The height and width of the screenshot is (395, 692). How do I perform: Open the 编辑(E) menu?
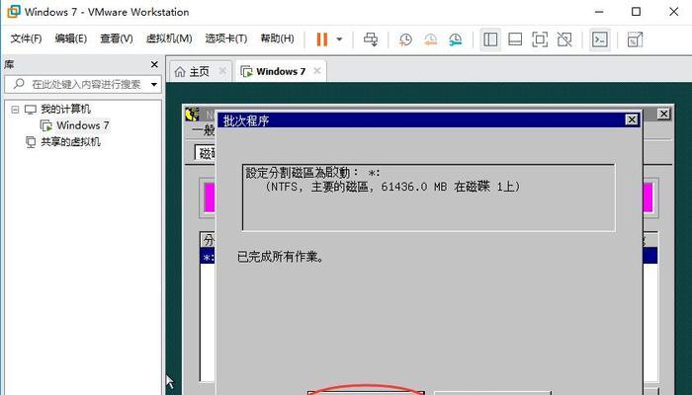point(70,39)
